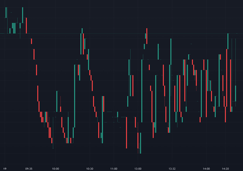This screenshot has width=243, height=171.
Task: Click the 14:20 time axis label
Action: (225, 169)
